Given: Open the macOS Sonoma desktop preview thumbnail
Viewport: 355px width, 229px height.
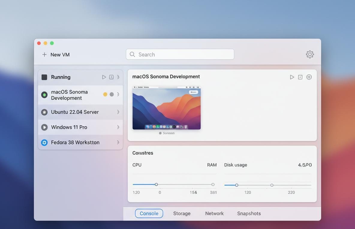Looking at the screenshot, I should click(167, 108).
